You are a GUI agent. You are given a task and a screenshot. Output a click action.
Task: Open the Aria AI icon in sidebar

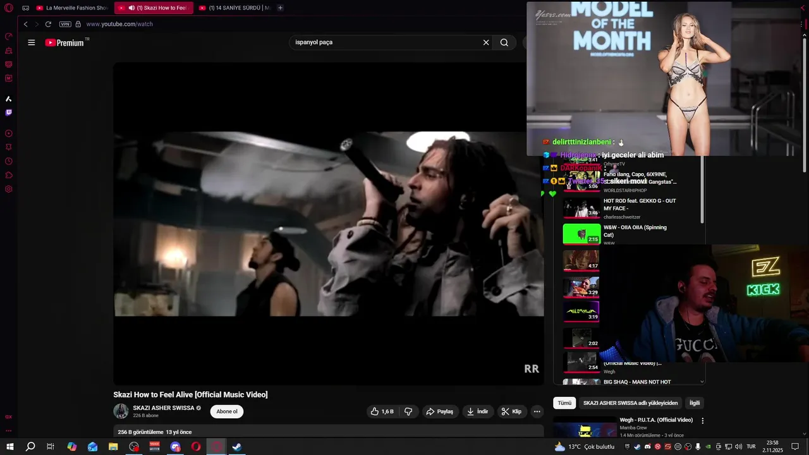click(x=9, y=99)
